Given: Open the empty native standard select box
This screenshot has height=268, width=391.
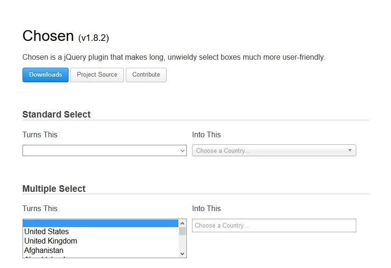Looking at the screenshot, I should tap(101, 150).
